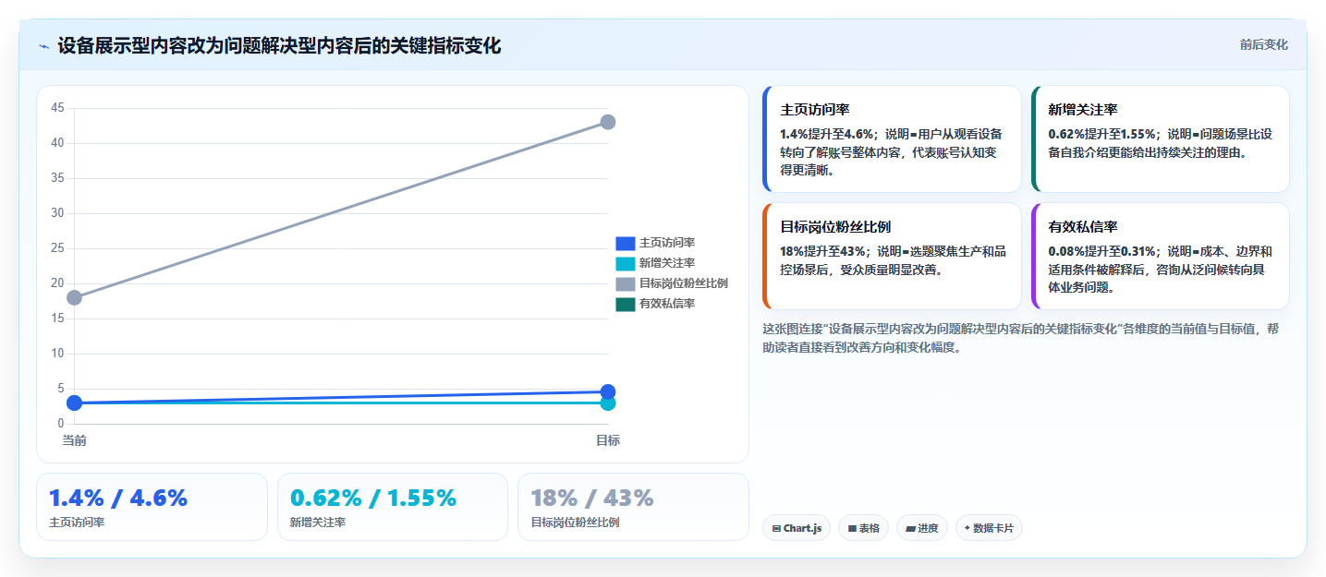Select the blue data point at 目标
Image resolution: width=1326 pixels, height=577 pixels.
(608, 391)
